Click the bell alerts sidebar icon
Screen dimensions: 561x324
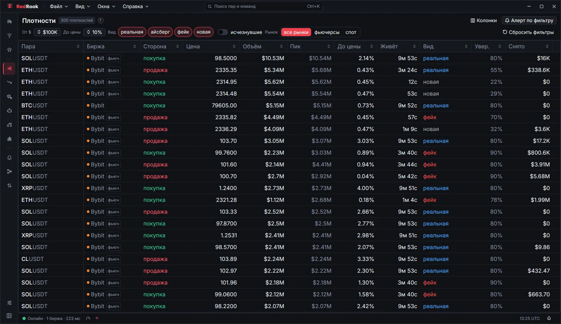click(x=9, y=158)
